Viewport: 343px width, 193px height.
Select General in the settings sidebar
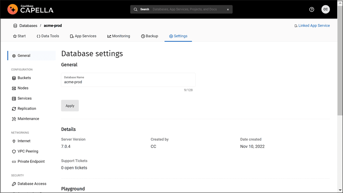[32, 56]
